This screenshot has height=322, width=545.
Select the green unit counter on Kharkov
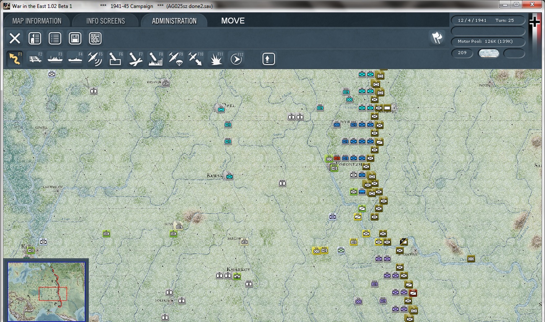[x=237, y=276]
